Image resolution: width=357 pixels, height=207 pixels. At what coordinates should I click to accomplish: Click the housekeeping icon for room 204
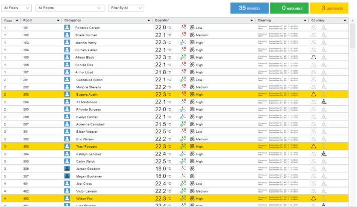[x=324, y=102]
